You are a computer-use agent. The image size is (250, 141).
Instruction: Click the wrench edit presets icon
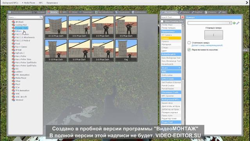pyautogui.click(x=238, y=23)
